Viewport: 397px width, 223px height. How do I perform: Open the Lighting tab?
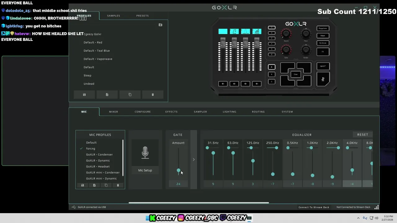230,111
